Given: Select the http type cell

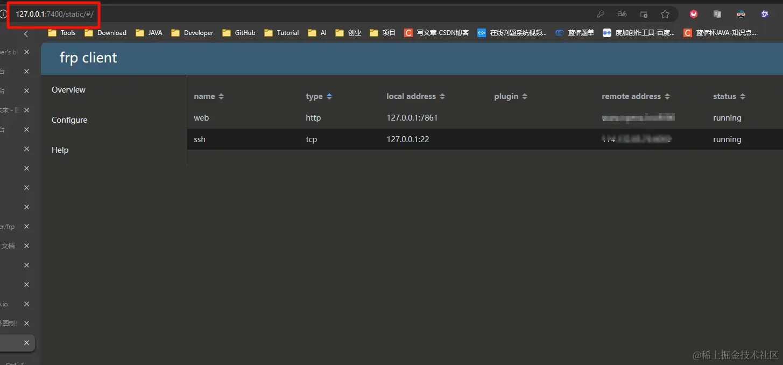Looking at the screenshot, I should pos(313,118).
